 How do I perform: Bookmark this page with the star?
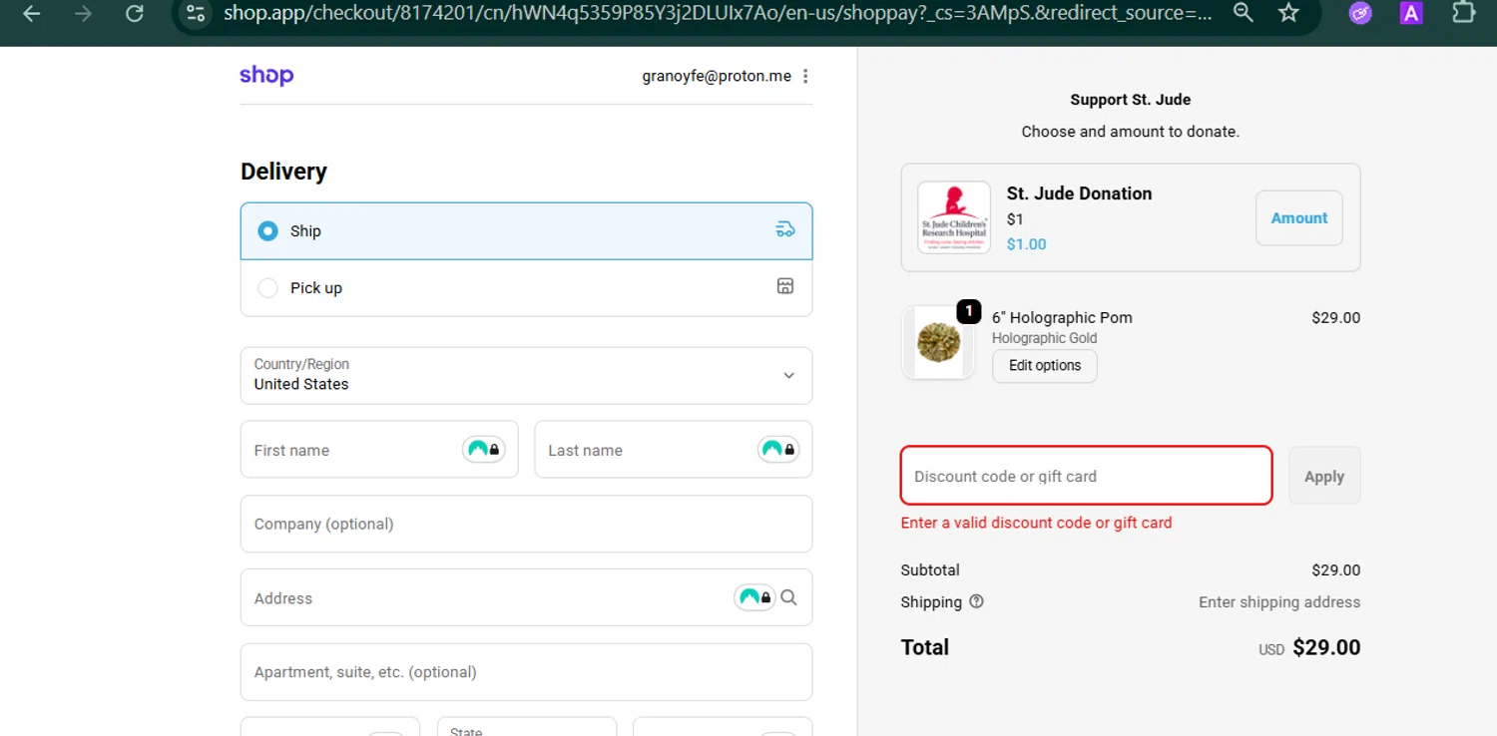point(1288,13)
